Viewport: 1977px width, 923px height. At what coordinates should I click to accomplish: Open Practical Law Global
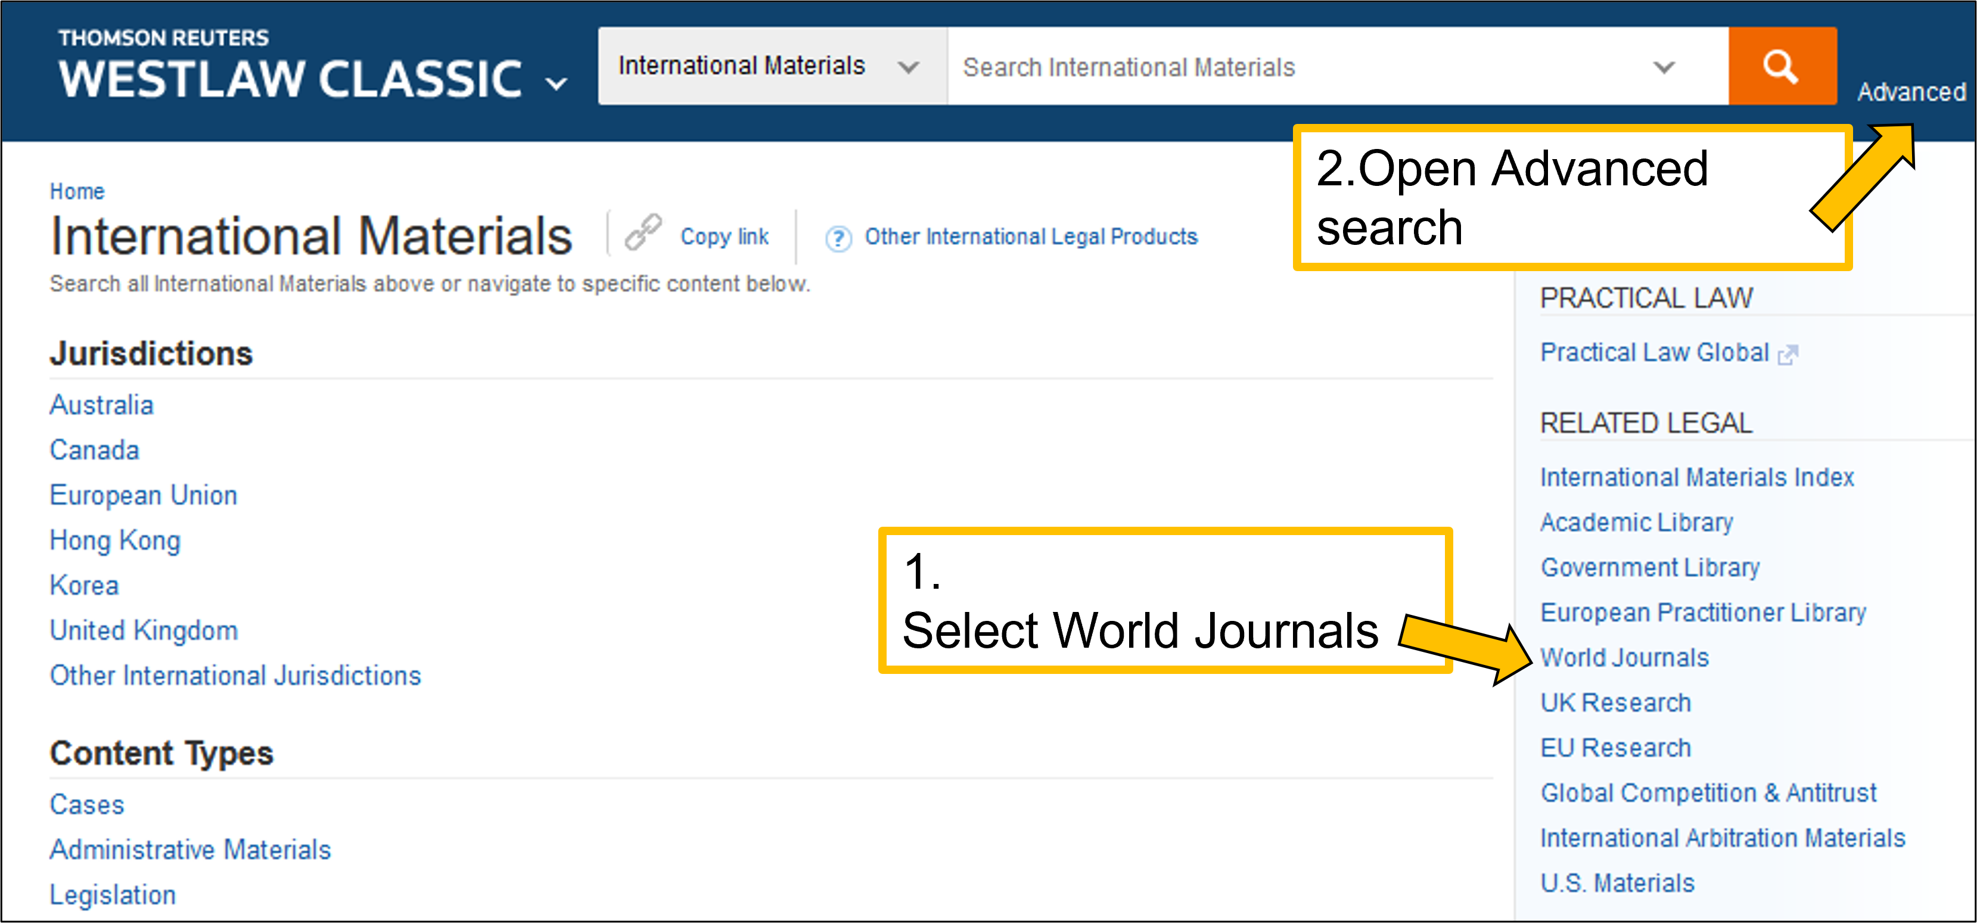click(1654, 352)
